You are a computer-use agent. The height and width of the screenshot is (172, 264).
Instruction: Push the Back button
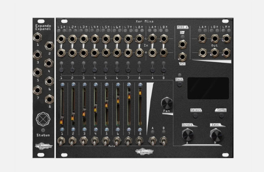click(x=180, y=84)
